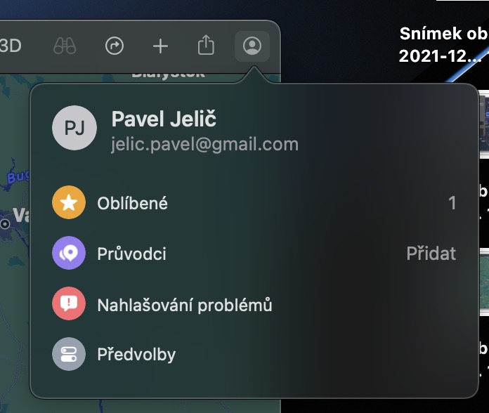Open the share sheet icon
The image size is (489, 413).
point(206,45)
